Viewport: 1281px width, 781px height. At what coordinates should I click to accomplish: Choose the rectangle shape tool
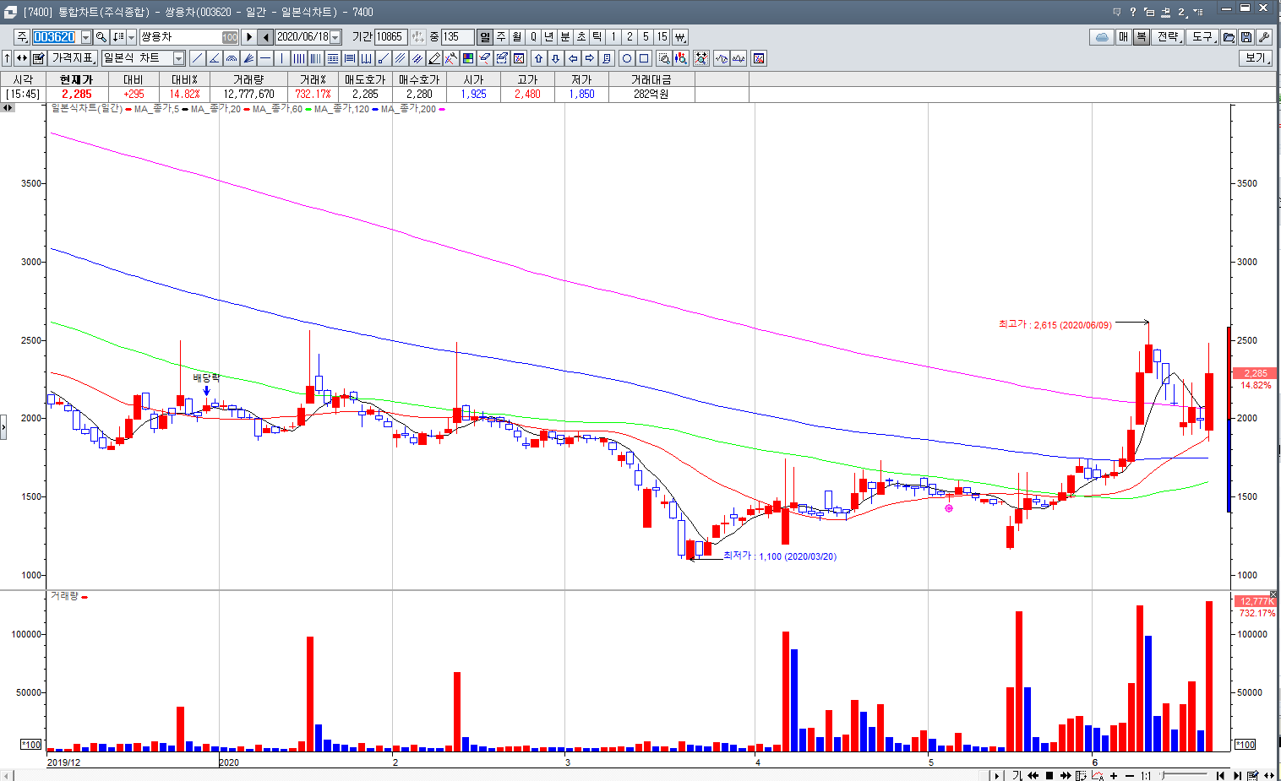[x=644, y=58]
